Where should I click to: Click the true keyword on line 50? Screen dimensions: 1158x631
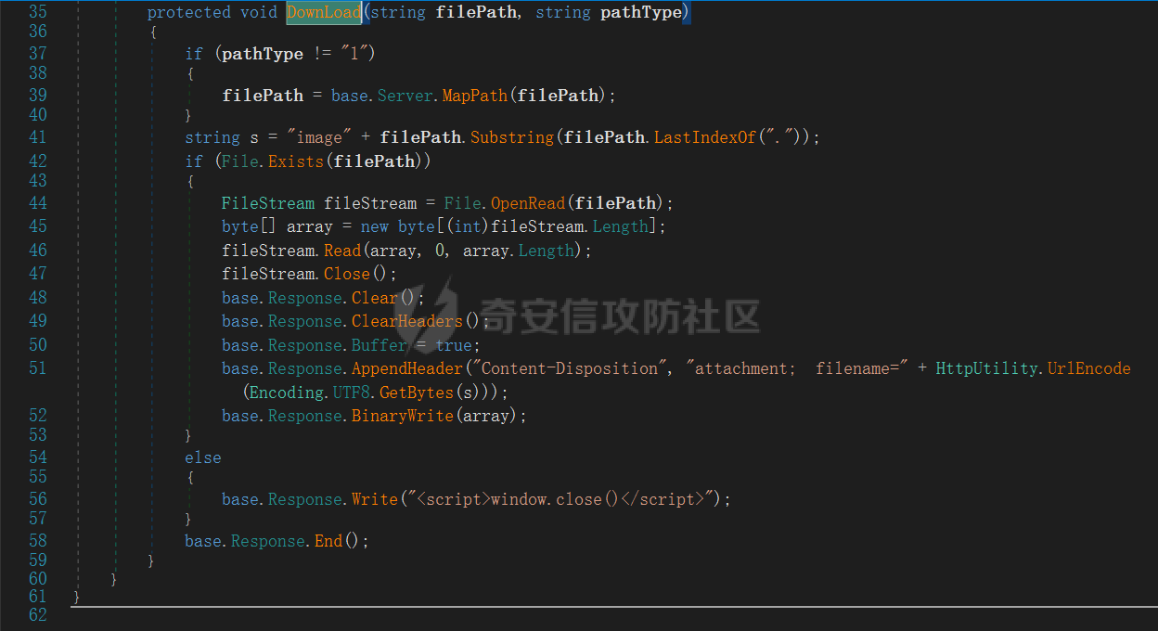pos(454,345)
